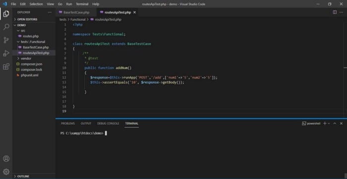Collapse the tests\Functional folder
The width and height of the screenshot is (347, 179).
34,42
